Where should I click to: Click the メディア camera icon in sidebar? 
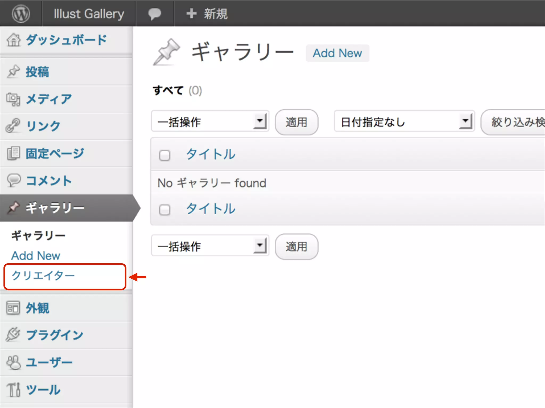coord(13,100)
